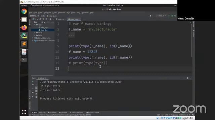Select step_2.py in the project tree
This screenshot has height=120, width=215.
point(43,30)
